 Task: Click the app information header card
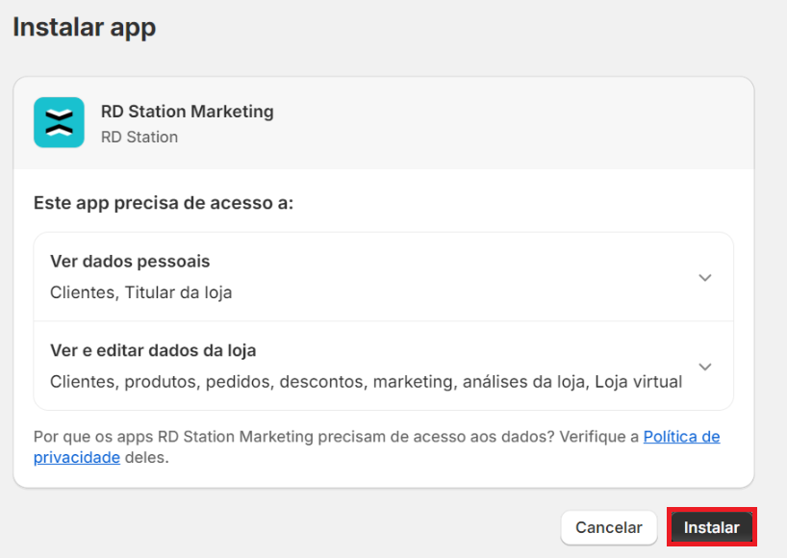click(x=385, y=122)
